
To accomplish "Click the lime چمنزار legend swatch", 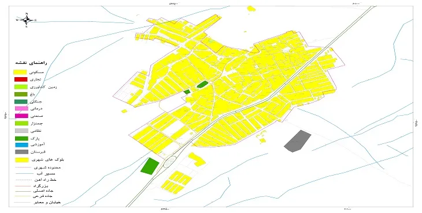I will pyautogui.click(x=21, y=123).
